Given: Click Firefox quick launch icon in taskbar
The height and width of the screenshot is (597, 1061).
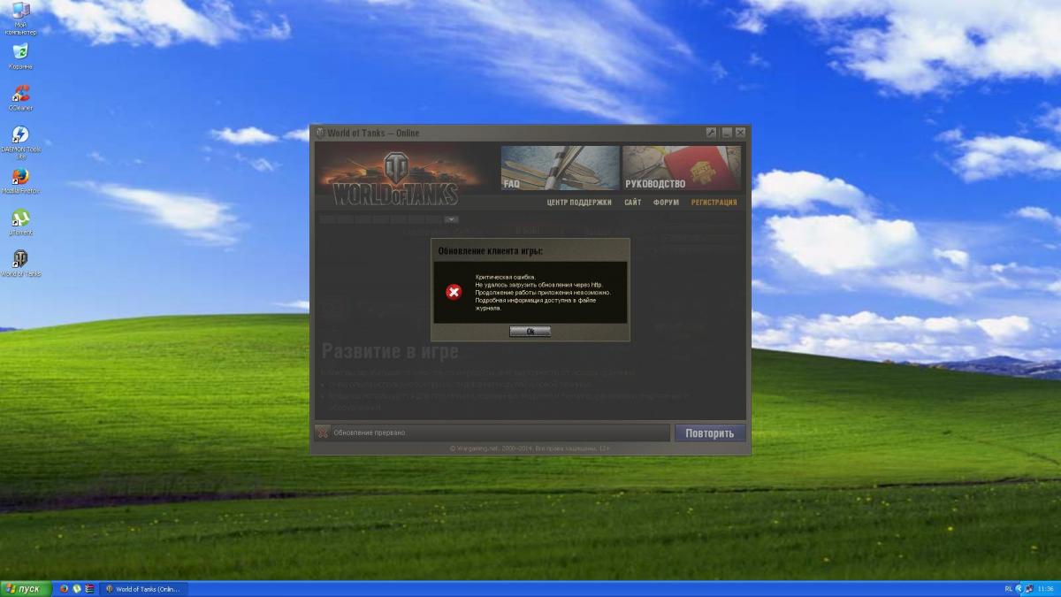Looking at the screenshot, I should (64, 589).
